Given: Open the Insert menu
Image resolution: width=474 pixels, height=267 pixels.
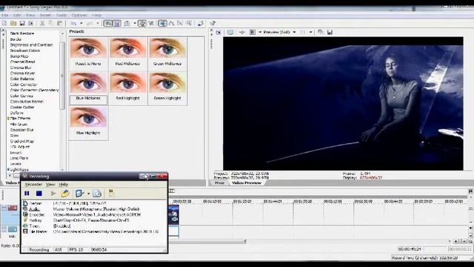Looking at the screenshot, I should [45, 15].
